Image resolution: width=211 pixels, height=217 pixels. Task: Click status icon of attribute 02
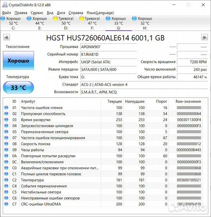pyautogui.click(x=6, y=113)
